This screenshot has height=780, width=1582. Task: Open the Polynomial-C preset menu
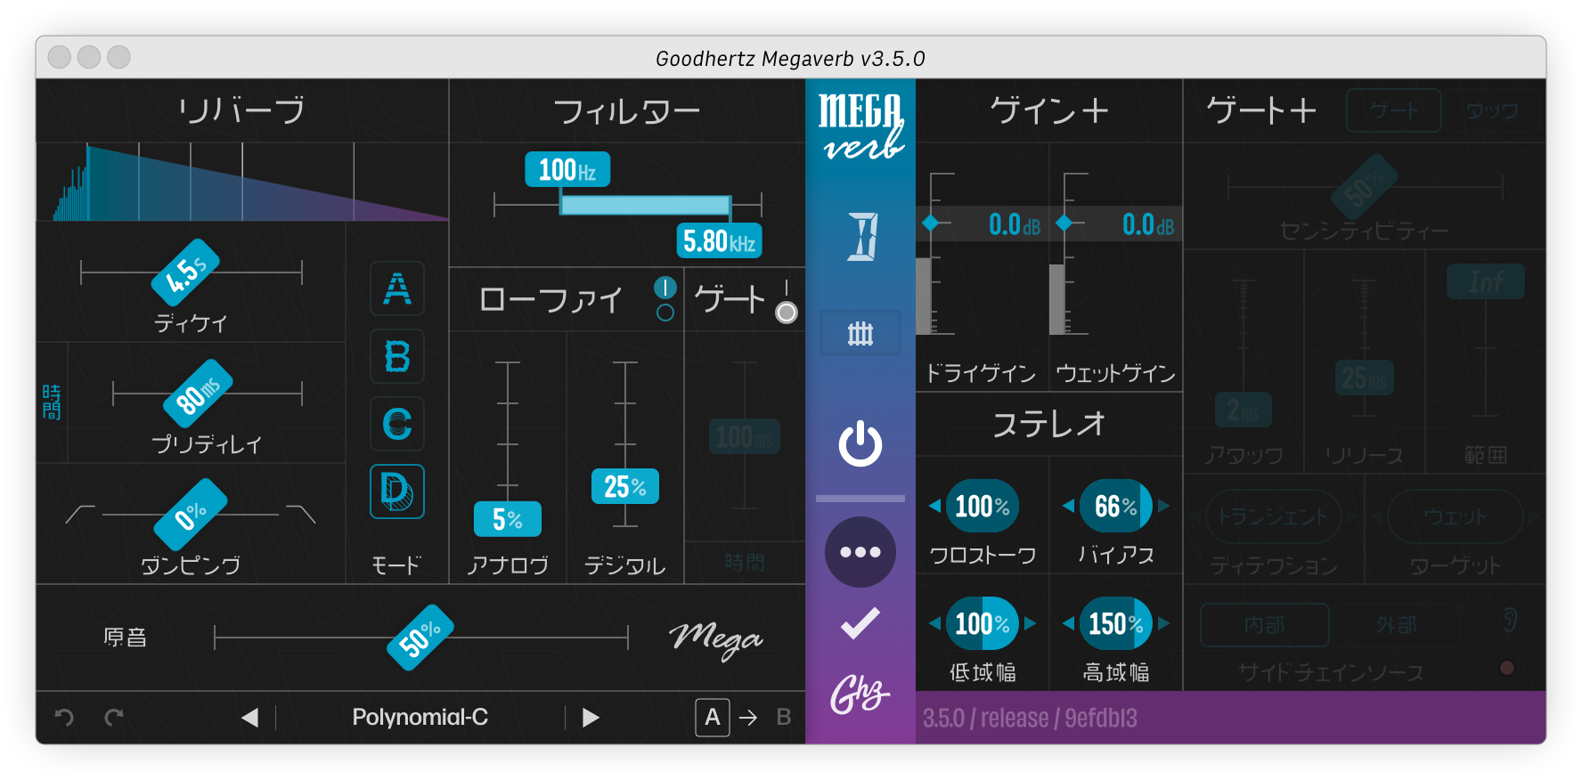[x=420, y=717]
